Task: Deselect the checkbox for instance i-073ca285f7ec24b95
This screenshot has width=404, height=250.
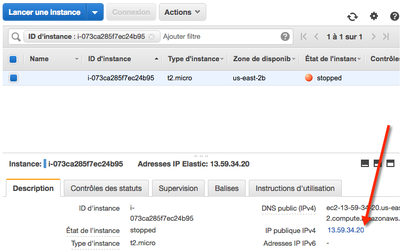Action: pyautogui.click(x=13, y=78)
